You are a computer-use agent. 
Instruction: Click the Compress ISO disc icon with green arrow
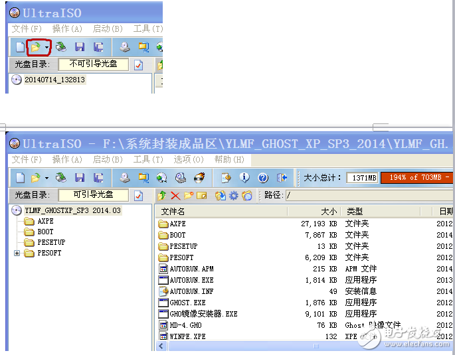162,178
